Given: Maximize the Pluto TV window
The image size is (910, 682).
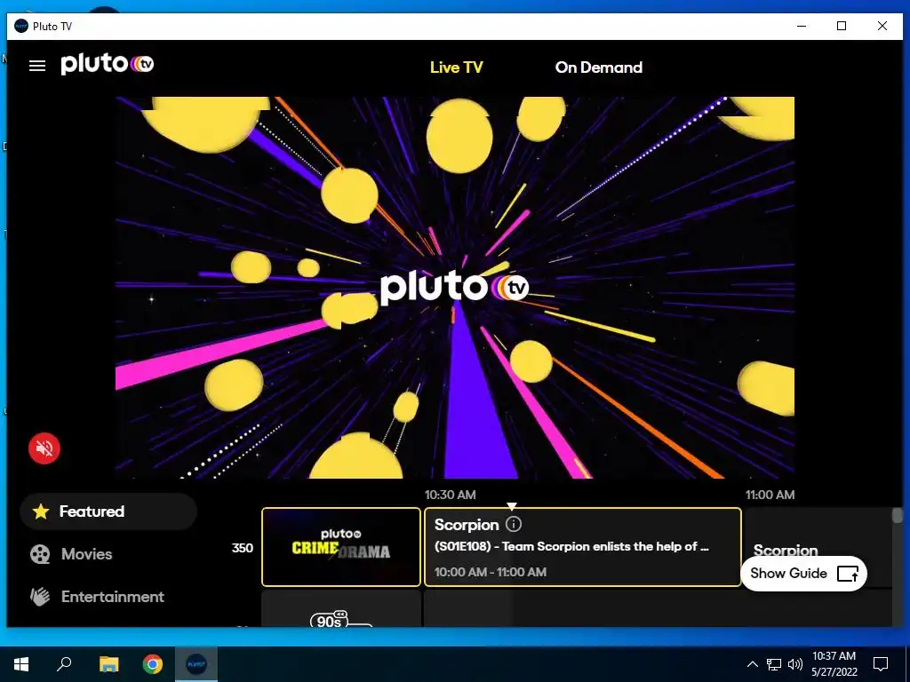Looking at the screenshot, I should coord(842,26).
